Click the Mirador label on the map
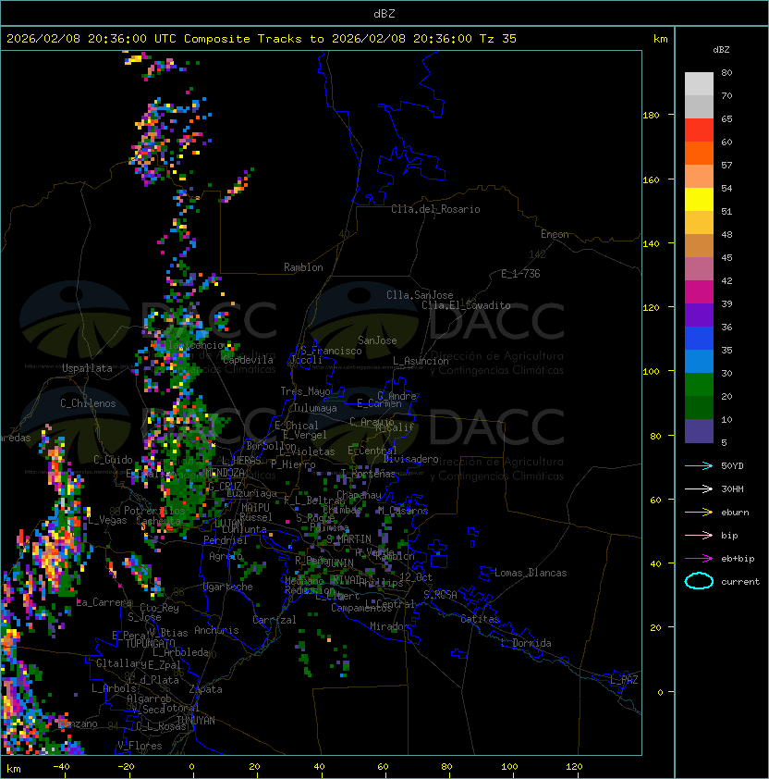Screen dimensions: 769x779 click(390, 626)
